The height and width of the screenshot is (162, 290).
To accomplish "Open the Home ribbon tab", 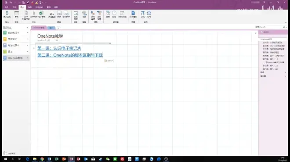I will tap(14, 7).
